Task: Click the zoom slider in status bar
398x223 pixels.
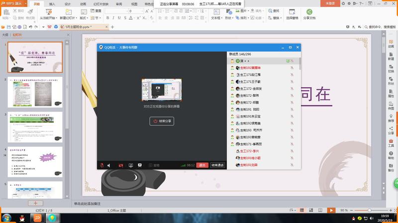Action: point(369,210)
